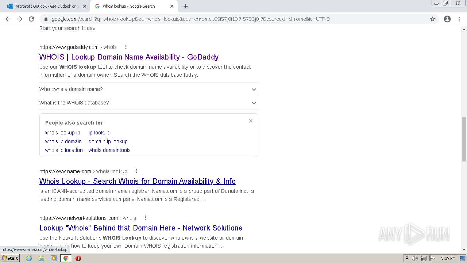This screenshot has width=467, height=263.
Task: Search for "whois ip domain" suggestion
Action: [63, 141]
